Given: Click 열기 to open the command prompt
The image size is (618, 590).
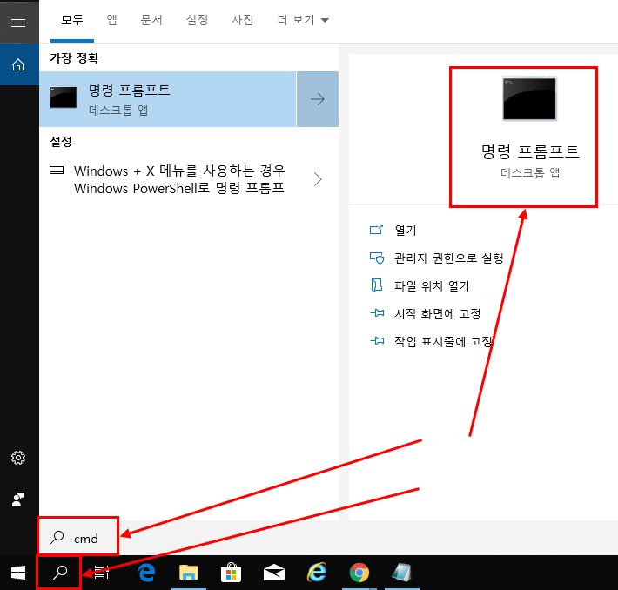Looking at the screenshot, I should tap(406, 230).
